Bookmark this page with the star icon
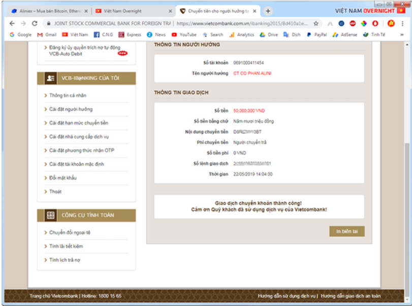 tap(316, 24)
